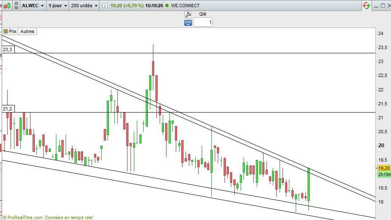Image resolution: width=391 pixels, height=220 pixels.
Task: Click the wrench settings icon
Action: pos(188,15)
